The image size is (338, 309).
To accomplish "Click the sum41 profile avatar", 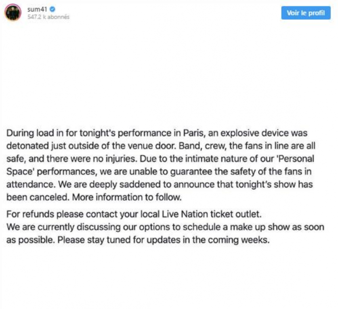I will (x=13, y=13).
